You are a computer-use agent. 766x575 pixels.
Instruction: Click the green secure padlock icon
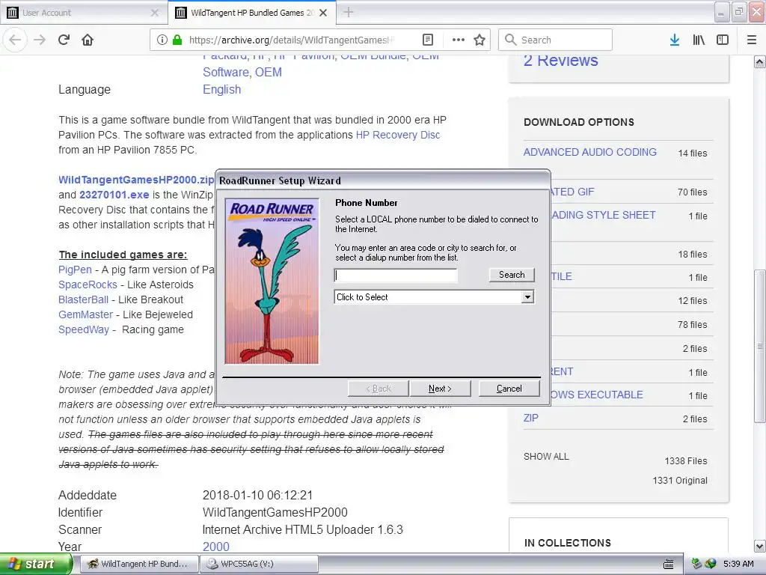tap(177, 40)
